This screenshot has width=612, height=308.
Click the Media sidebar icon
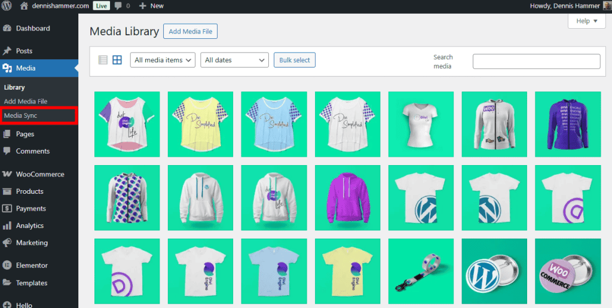(x=7, y=68)
